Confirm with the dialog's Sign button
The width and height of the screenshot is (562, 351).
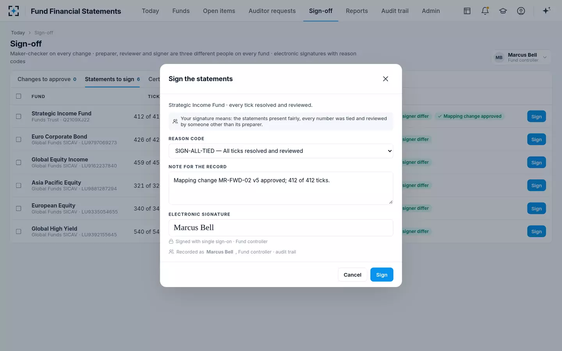click(x=382, y=275)
